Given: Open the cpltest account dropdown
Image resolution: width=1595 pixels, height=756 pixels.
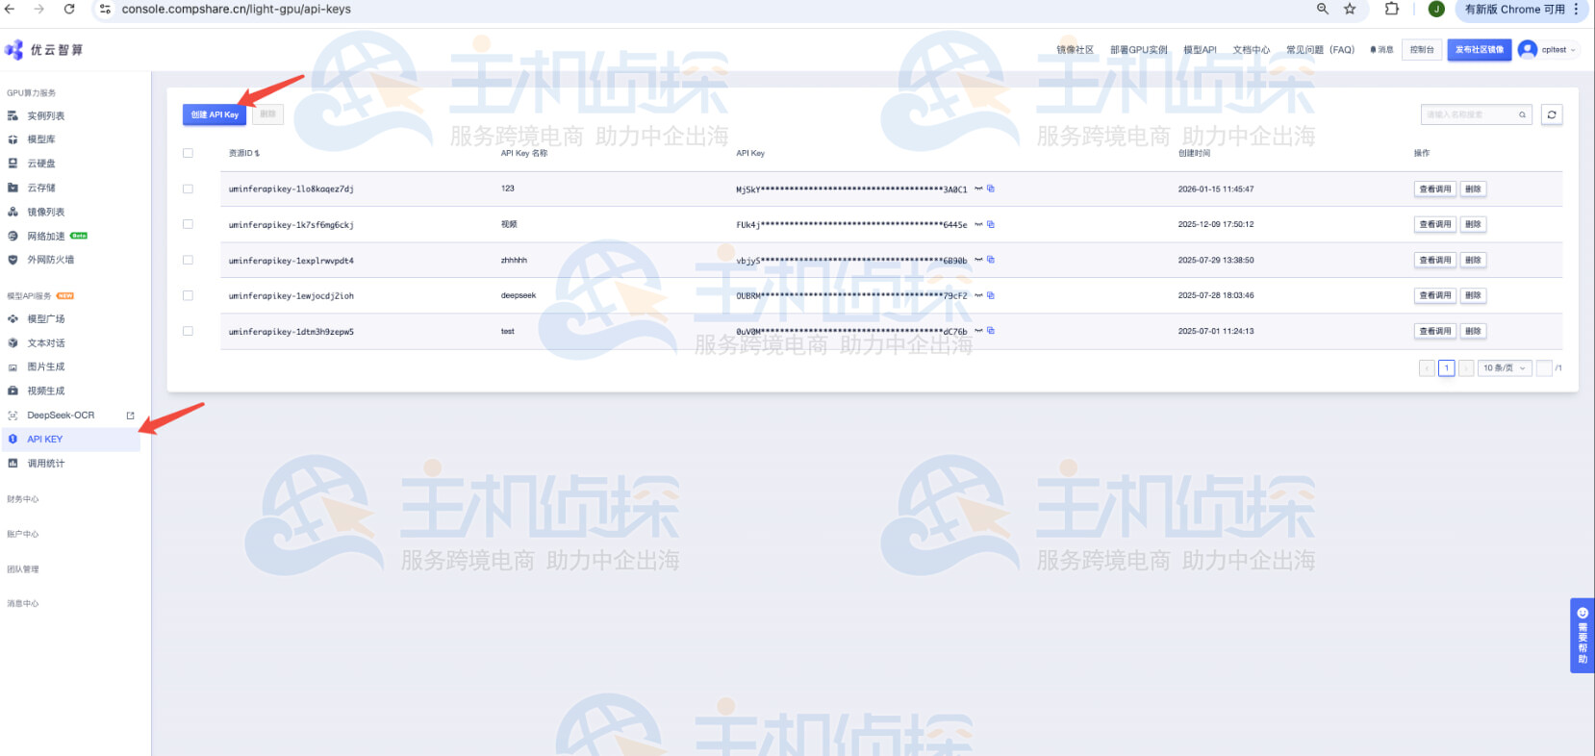Looking at the screenshot, I should tap(1548, 50).
